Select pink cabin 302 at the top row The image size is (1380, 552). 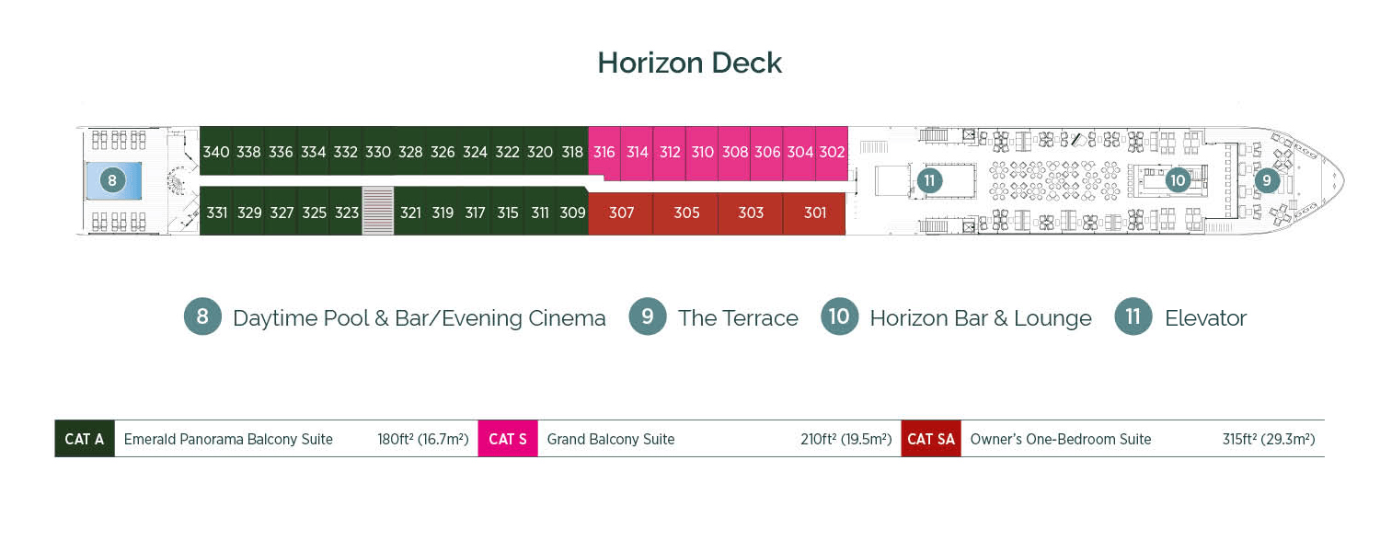[831, 152]
